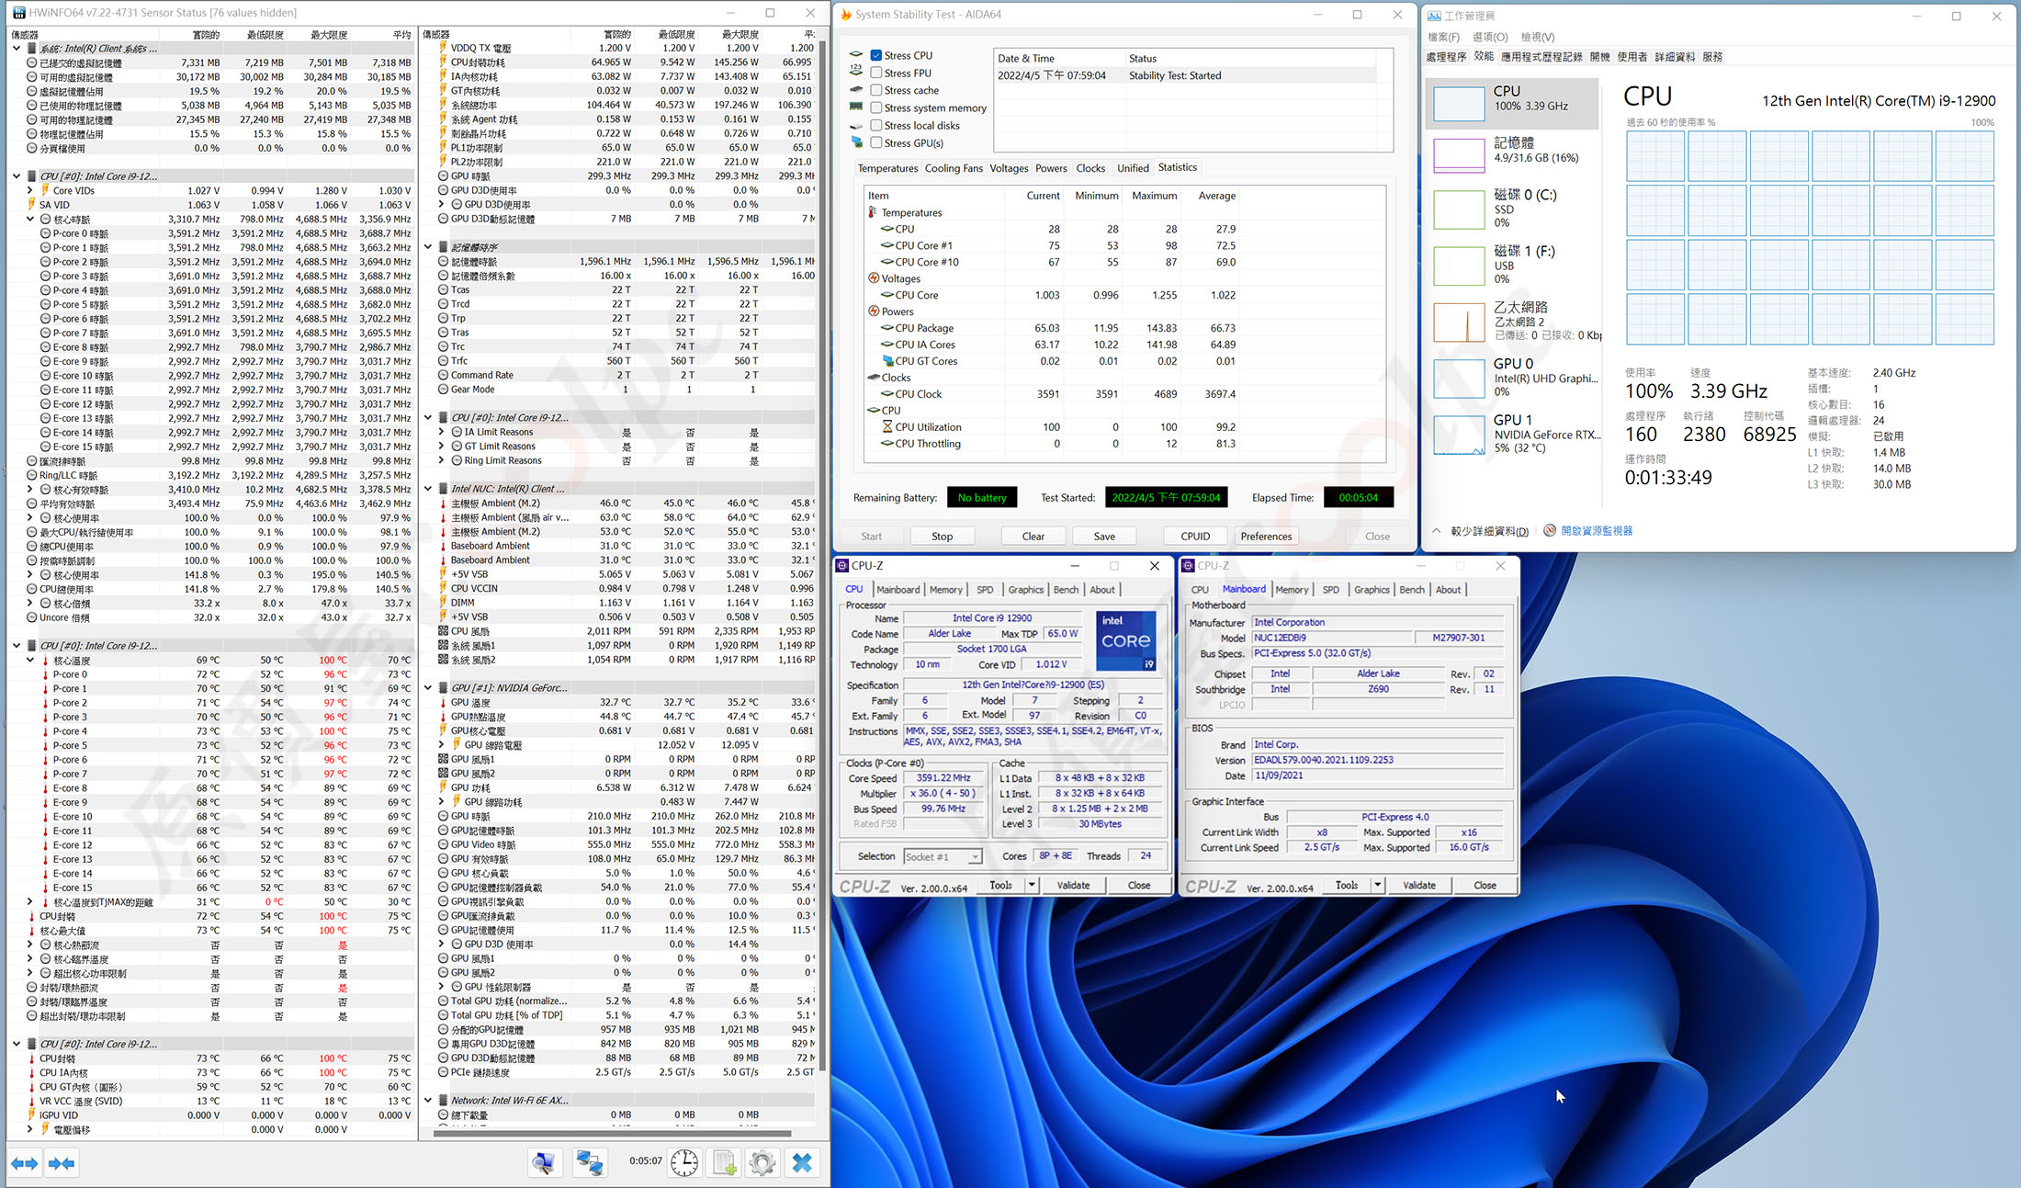This screenshot has height=1188, width=2021.
Task: Click CPU GT Cores icon in AIDA64
Action: click(887, 361)
